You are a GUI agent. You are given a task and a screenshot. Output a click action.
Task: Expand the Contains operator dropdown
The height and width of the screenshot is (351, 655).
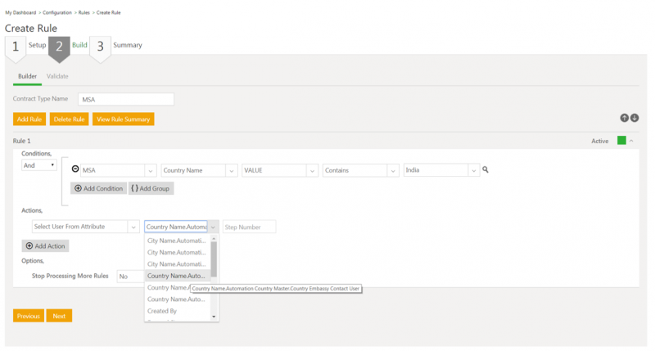coord(394,170)
